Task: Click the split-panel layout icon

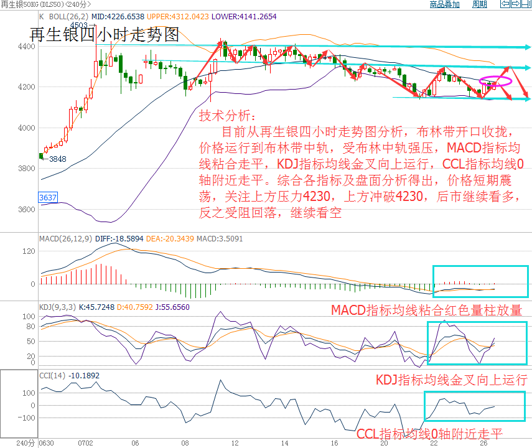Action: coord(526,5)
